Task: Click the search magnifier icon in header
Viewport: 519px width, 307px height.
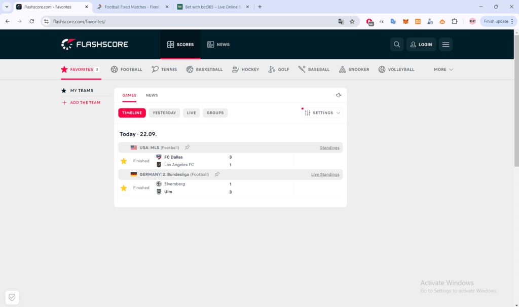Action: click(x=397, y=45)
